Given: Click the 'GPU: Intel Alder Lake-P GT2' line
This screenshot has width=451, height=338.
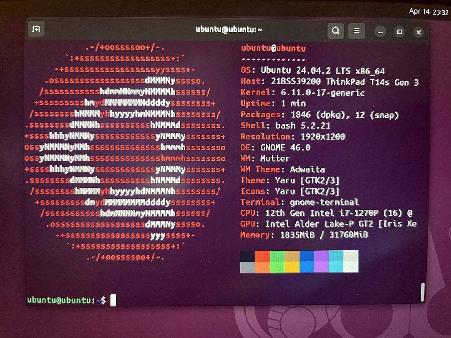Looking at the screenshot, I should pos(329,224).
